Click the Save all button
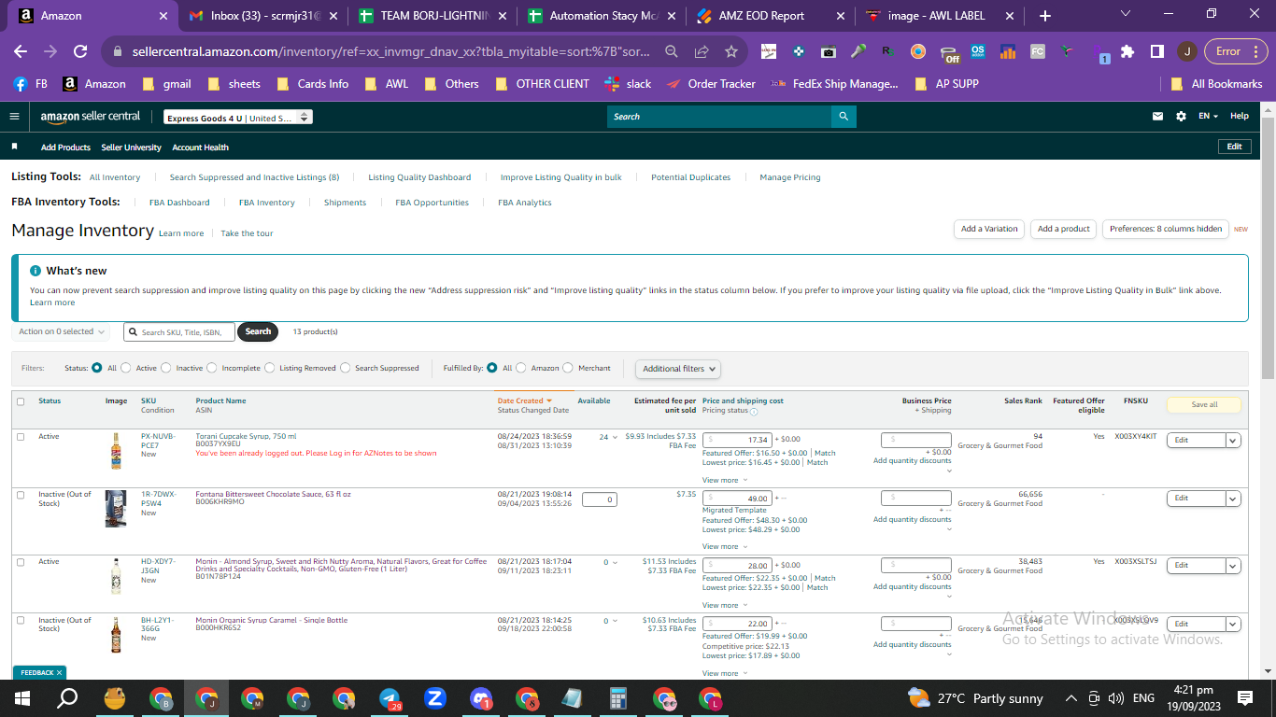This screenshot has width=1276, height=717. pyautogui.click(x=1204, y=404)
